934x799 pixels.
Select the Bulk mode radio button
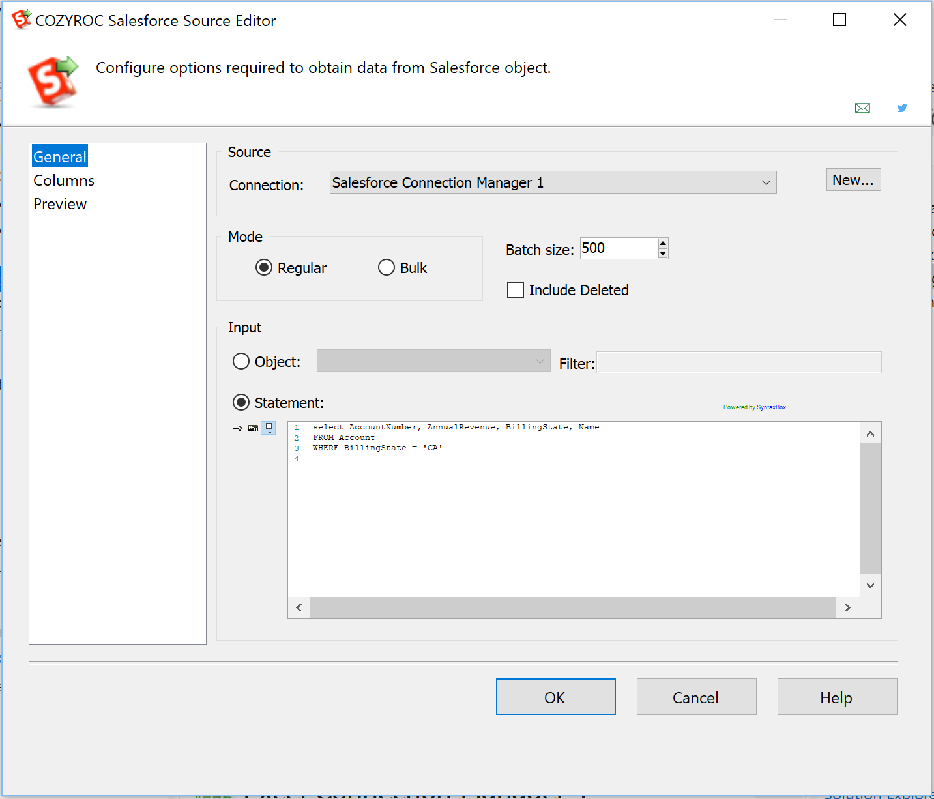[387, 268]
